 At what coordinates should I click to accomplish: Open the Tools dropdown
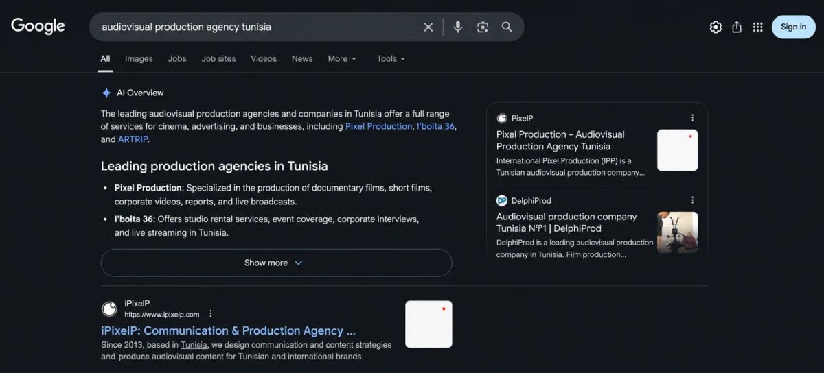click(x=391, y=58)
